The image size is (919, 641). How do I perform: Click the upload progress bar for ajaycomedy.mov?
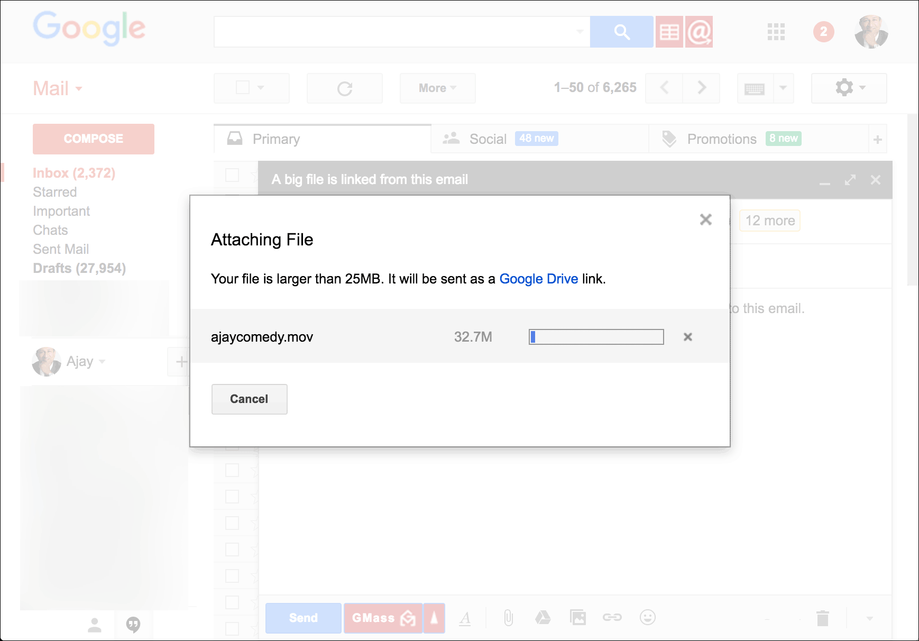click(595, 337)
